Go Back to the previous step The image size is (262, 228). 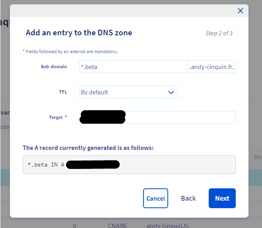pos(188,198)
